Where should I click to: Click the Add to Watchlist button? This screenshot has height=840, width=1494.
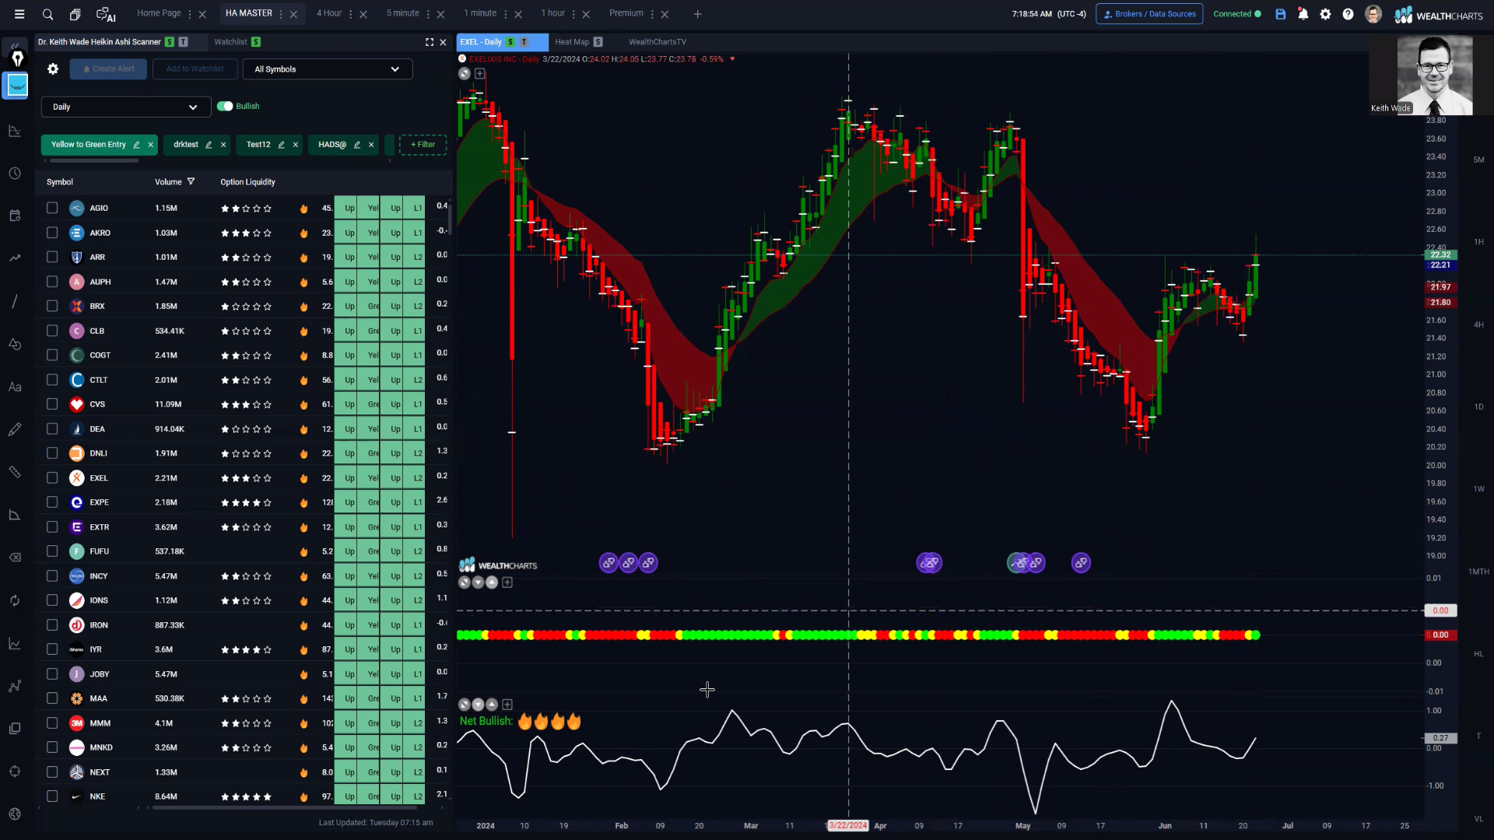click(x=195, y=69)
